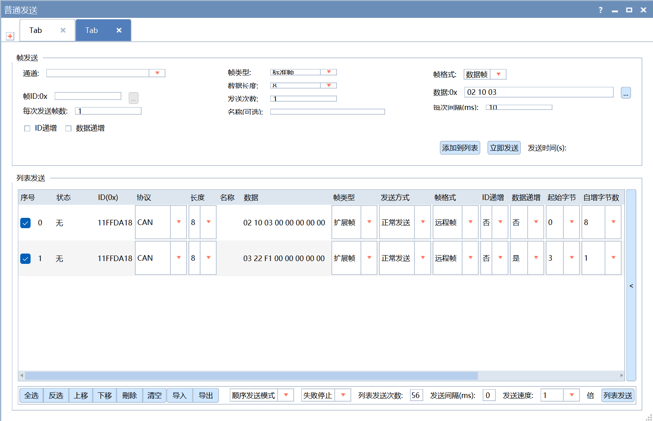Uncheck row 1 in the send list
653x421 pixels.
click(25, 259)
